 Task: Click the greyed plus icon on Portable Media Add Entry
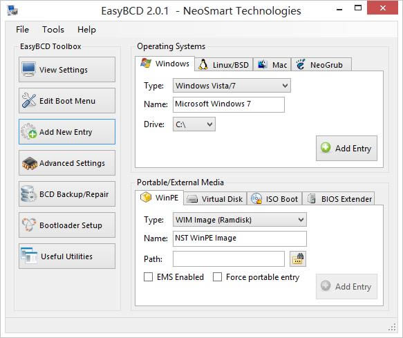pos(326,286)
